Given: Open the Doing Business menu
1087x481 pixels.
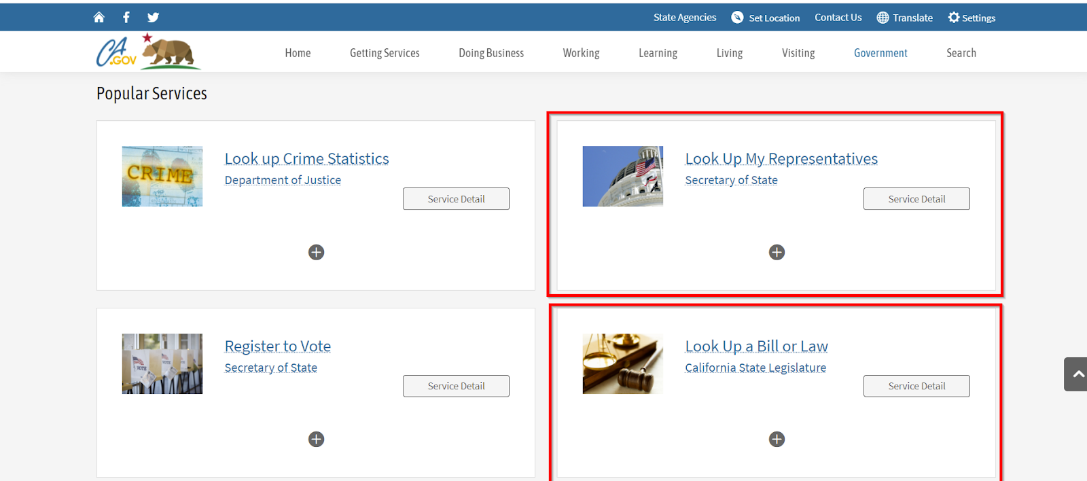Looking at the screenshot, I should (x=491, y=53).
